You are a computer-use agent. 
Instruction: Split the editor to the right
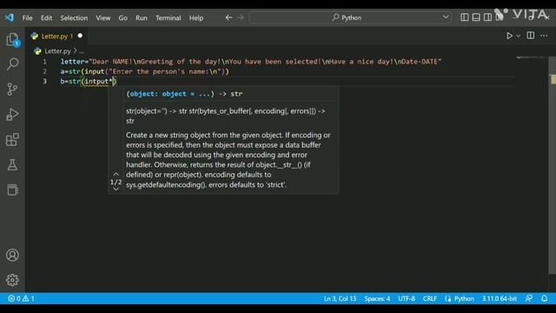531,36
